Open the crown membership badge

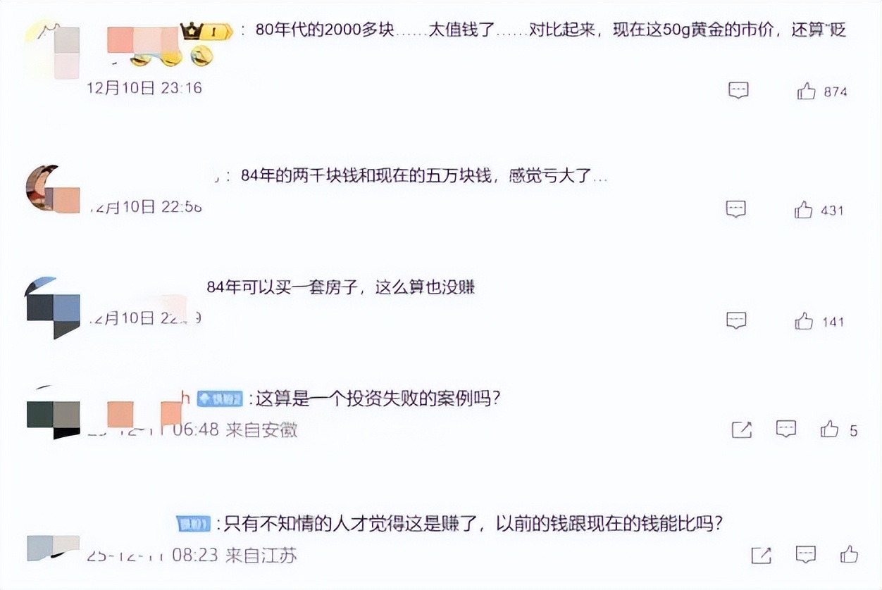(206, 32)
